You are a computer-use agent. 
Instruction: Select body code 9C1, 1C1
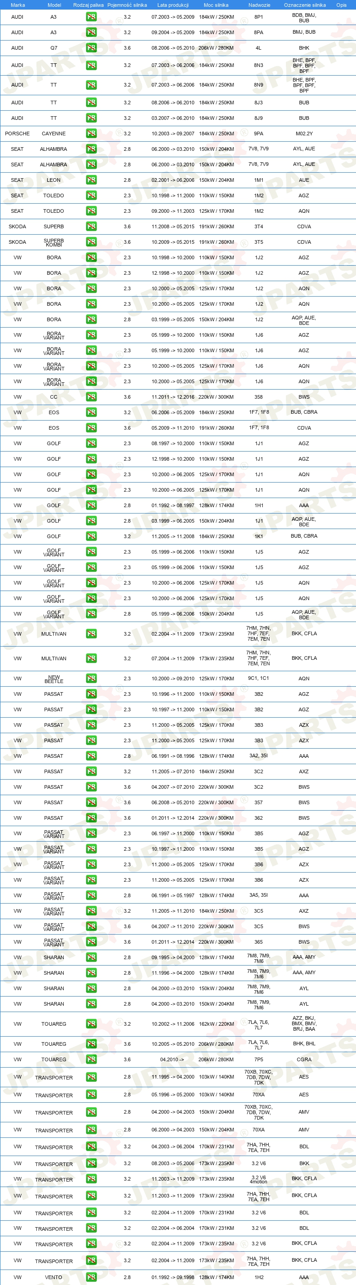click(x=258, y=678)
